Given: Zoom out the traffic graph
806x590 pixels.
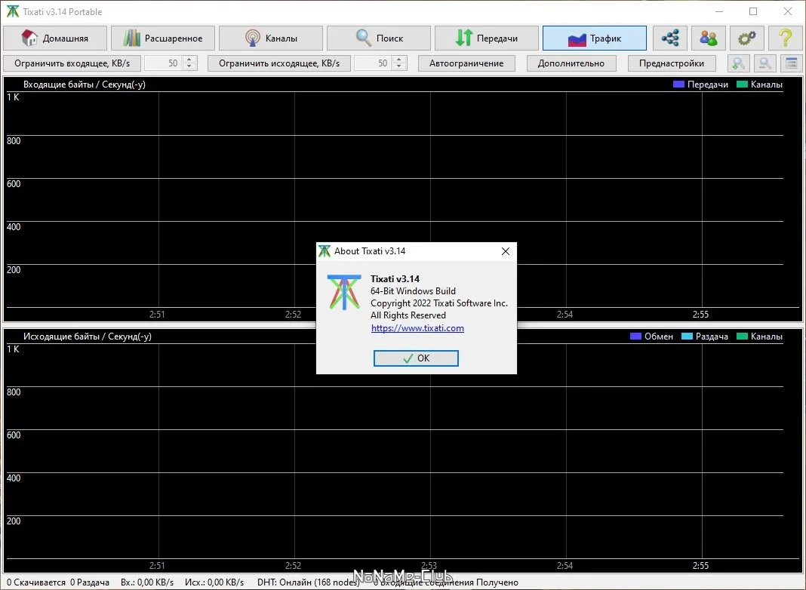Looking at the screenshot, I should pos(765,63).
